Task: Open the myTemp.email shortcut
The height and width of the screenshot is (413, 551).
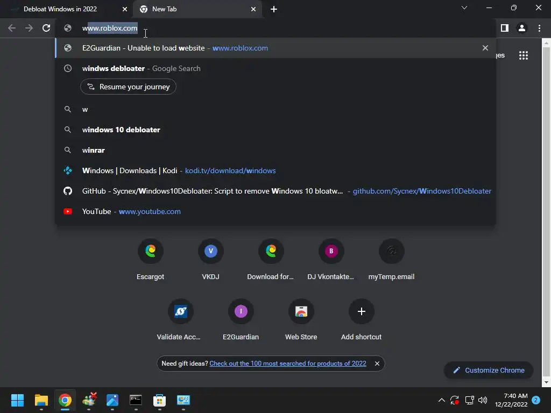Action: click(x=392, y=260)
